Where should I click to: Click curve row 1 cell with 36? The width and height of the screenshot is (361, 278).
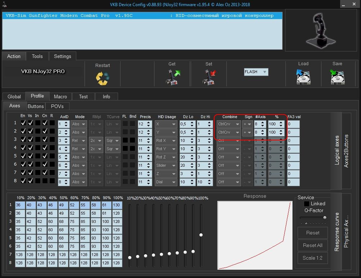(x=20, y=205)
